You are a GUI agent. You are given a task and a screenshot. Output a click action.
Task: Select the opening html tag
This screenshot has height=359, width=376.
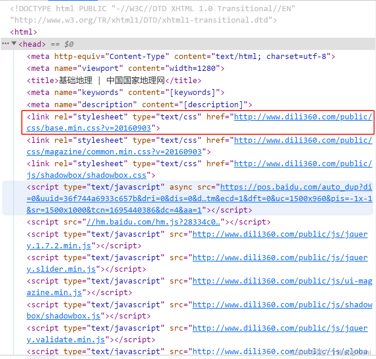click(23, 32)
